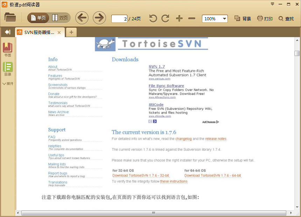Click the Features link
Viewport: 301px width, 217px height.
pos(55,76)
